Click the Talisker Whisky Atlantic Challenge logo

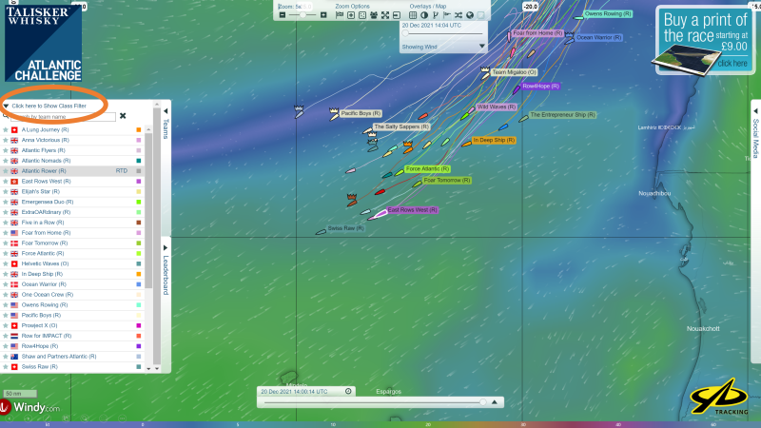pos(43,43)
